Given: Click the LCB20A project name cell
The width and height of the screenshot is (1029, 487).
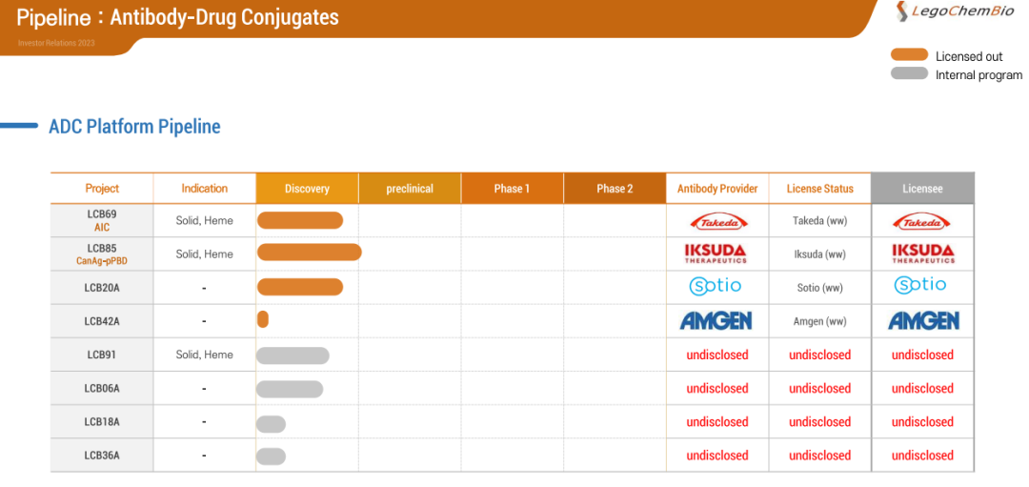Looking at the screenshot, I should (103, 288).
